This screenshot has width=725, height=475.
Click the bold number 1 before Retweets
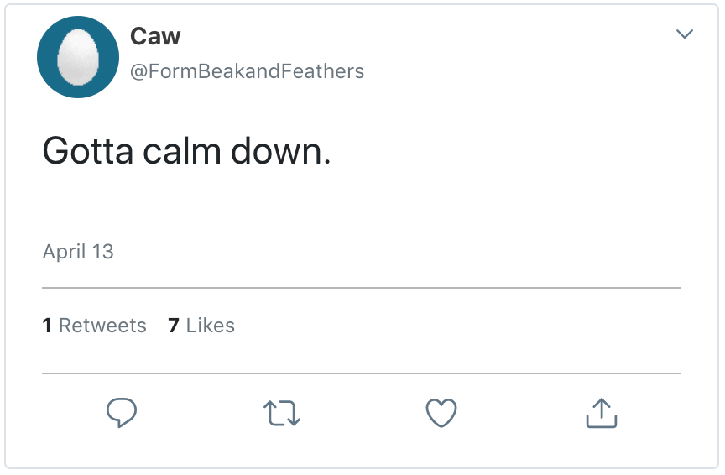click(47, 326)
